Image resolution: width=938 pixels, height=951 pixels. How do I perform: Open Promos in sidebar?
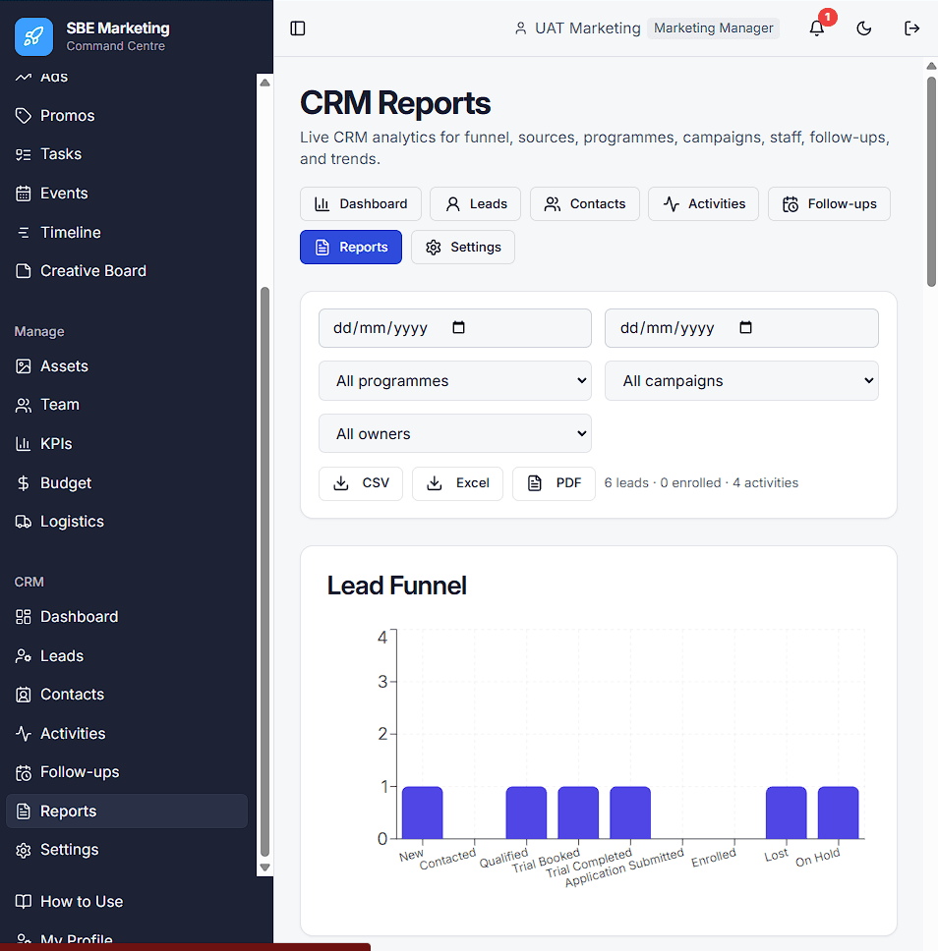(x=127, y=116)
